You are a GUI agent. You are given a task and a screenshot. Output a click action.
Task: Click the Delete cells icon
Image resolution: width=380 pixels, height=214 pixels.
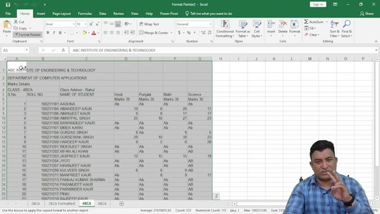pyautogui.click(x=283, y=24)
